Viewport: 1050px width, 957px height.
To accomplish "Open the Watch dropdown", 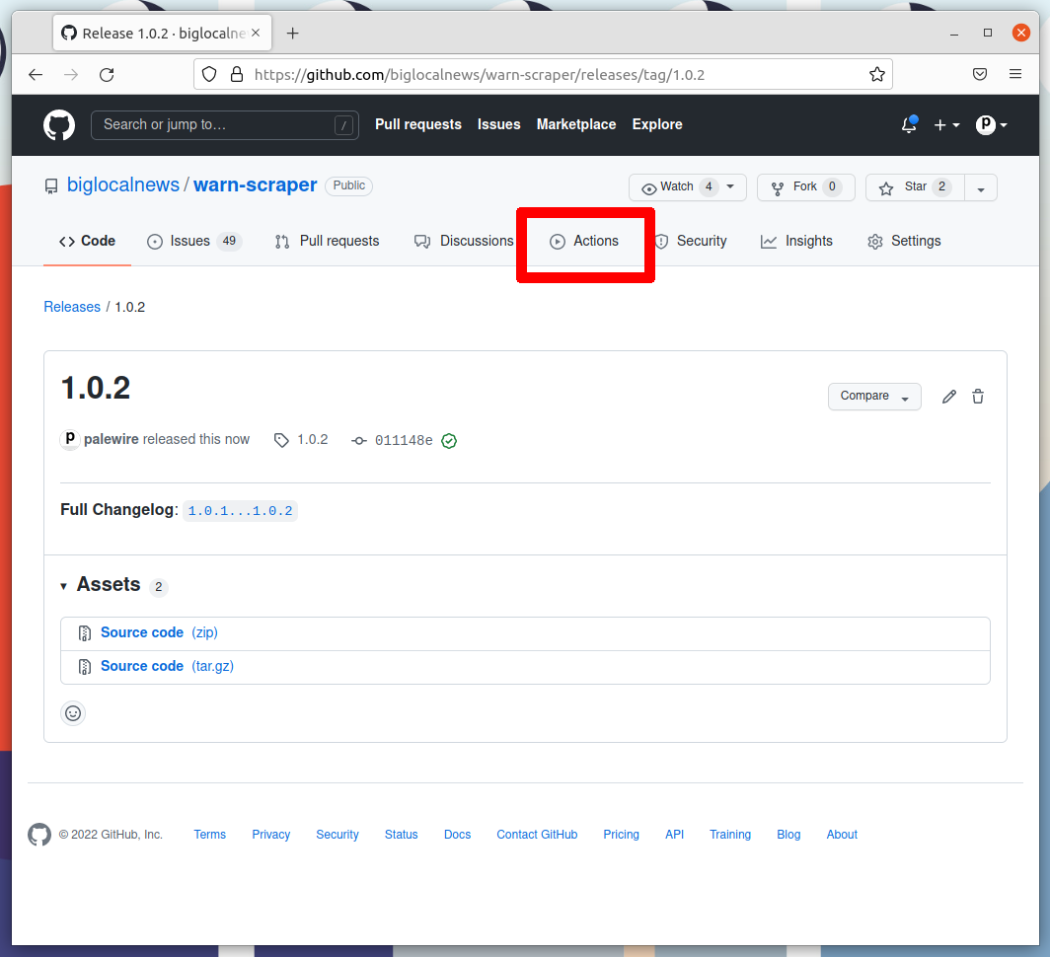I will tap(687, 187).
